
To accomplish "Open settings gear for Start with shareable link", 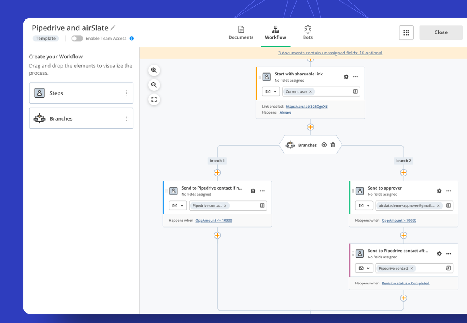I will tap(346, 77).
